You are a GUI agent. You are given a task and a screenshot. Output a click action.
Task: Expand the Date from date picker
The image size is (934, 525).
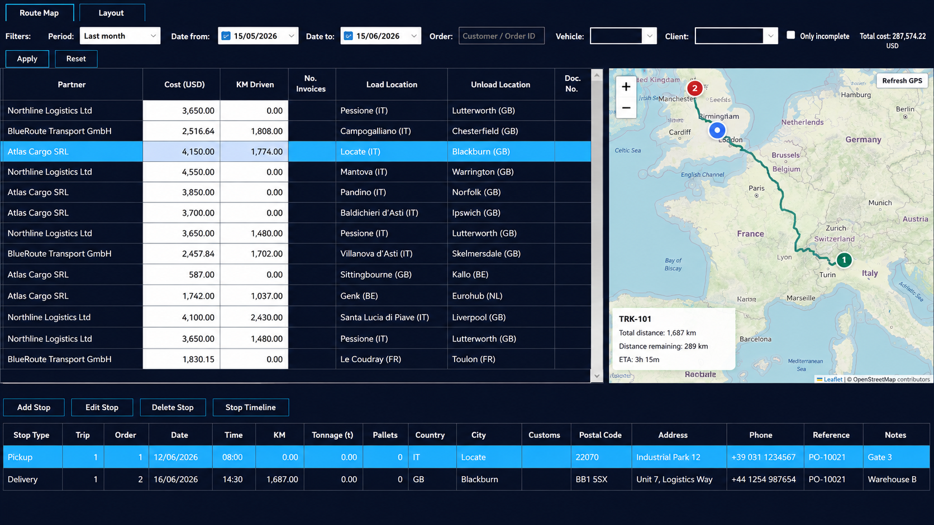click(291, 36)
